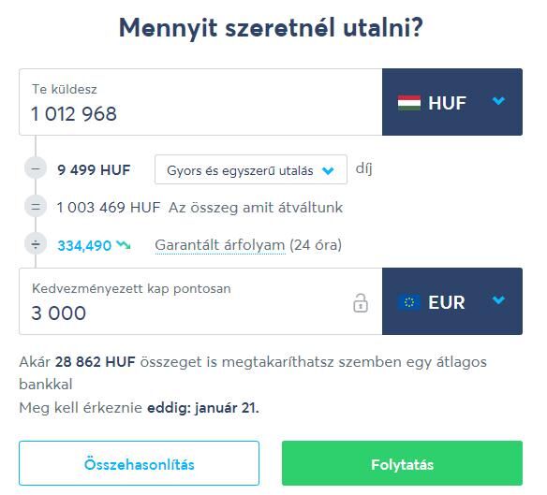Open the EUR currency dropdown

click(x=452, y=301)
